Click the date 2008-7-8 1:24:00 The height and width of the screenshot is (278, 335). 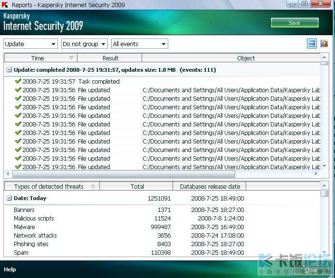coord(220,219)
